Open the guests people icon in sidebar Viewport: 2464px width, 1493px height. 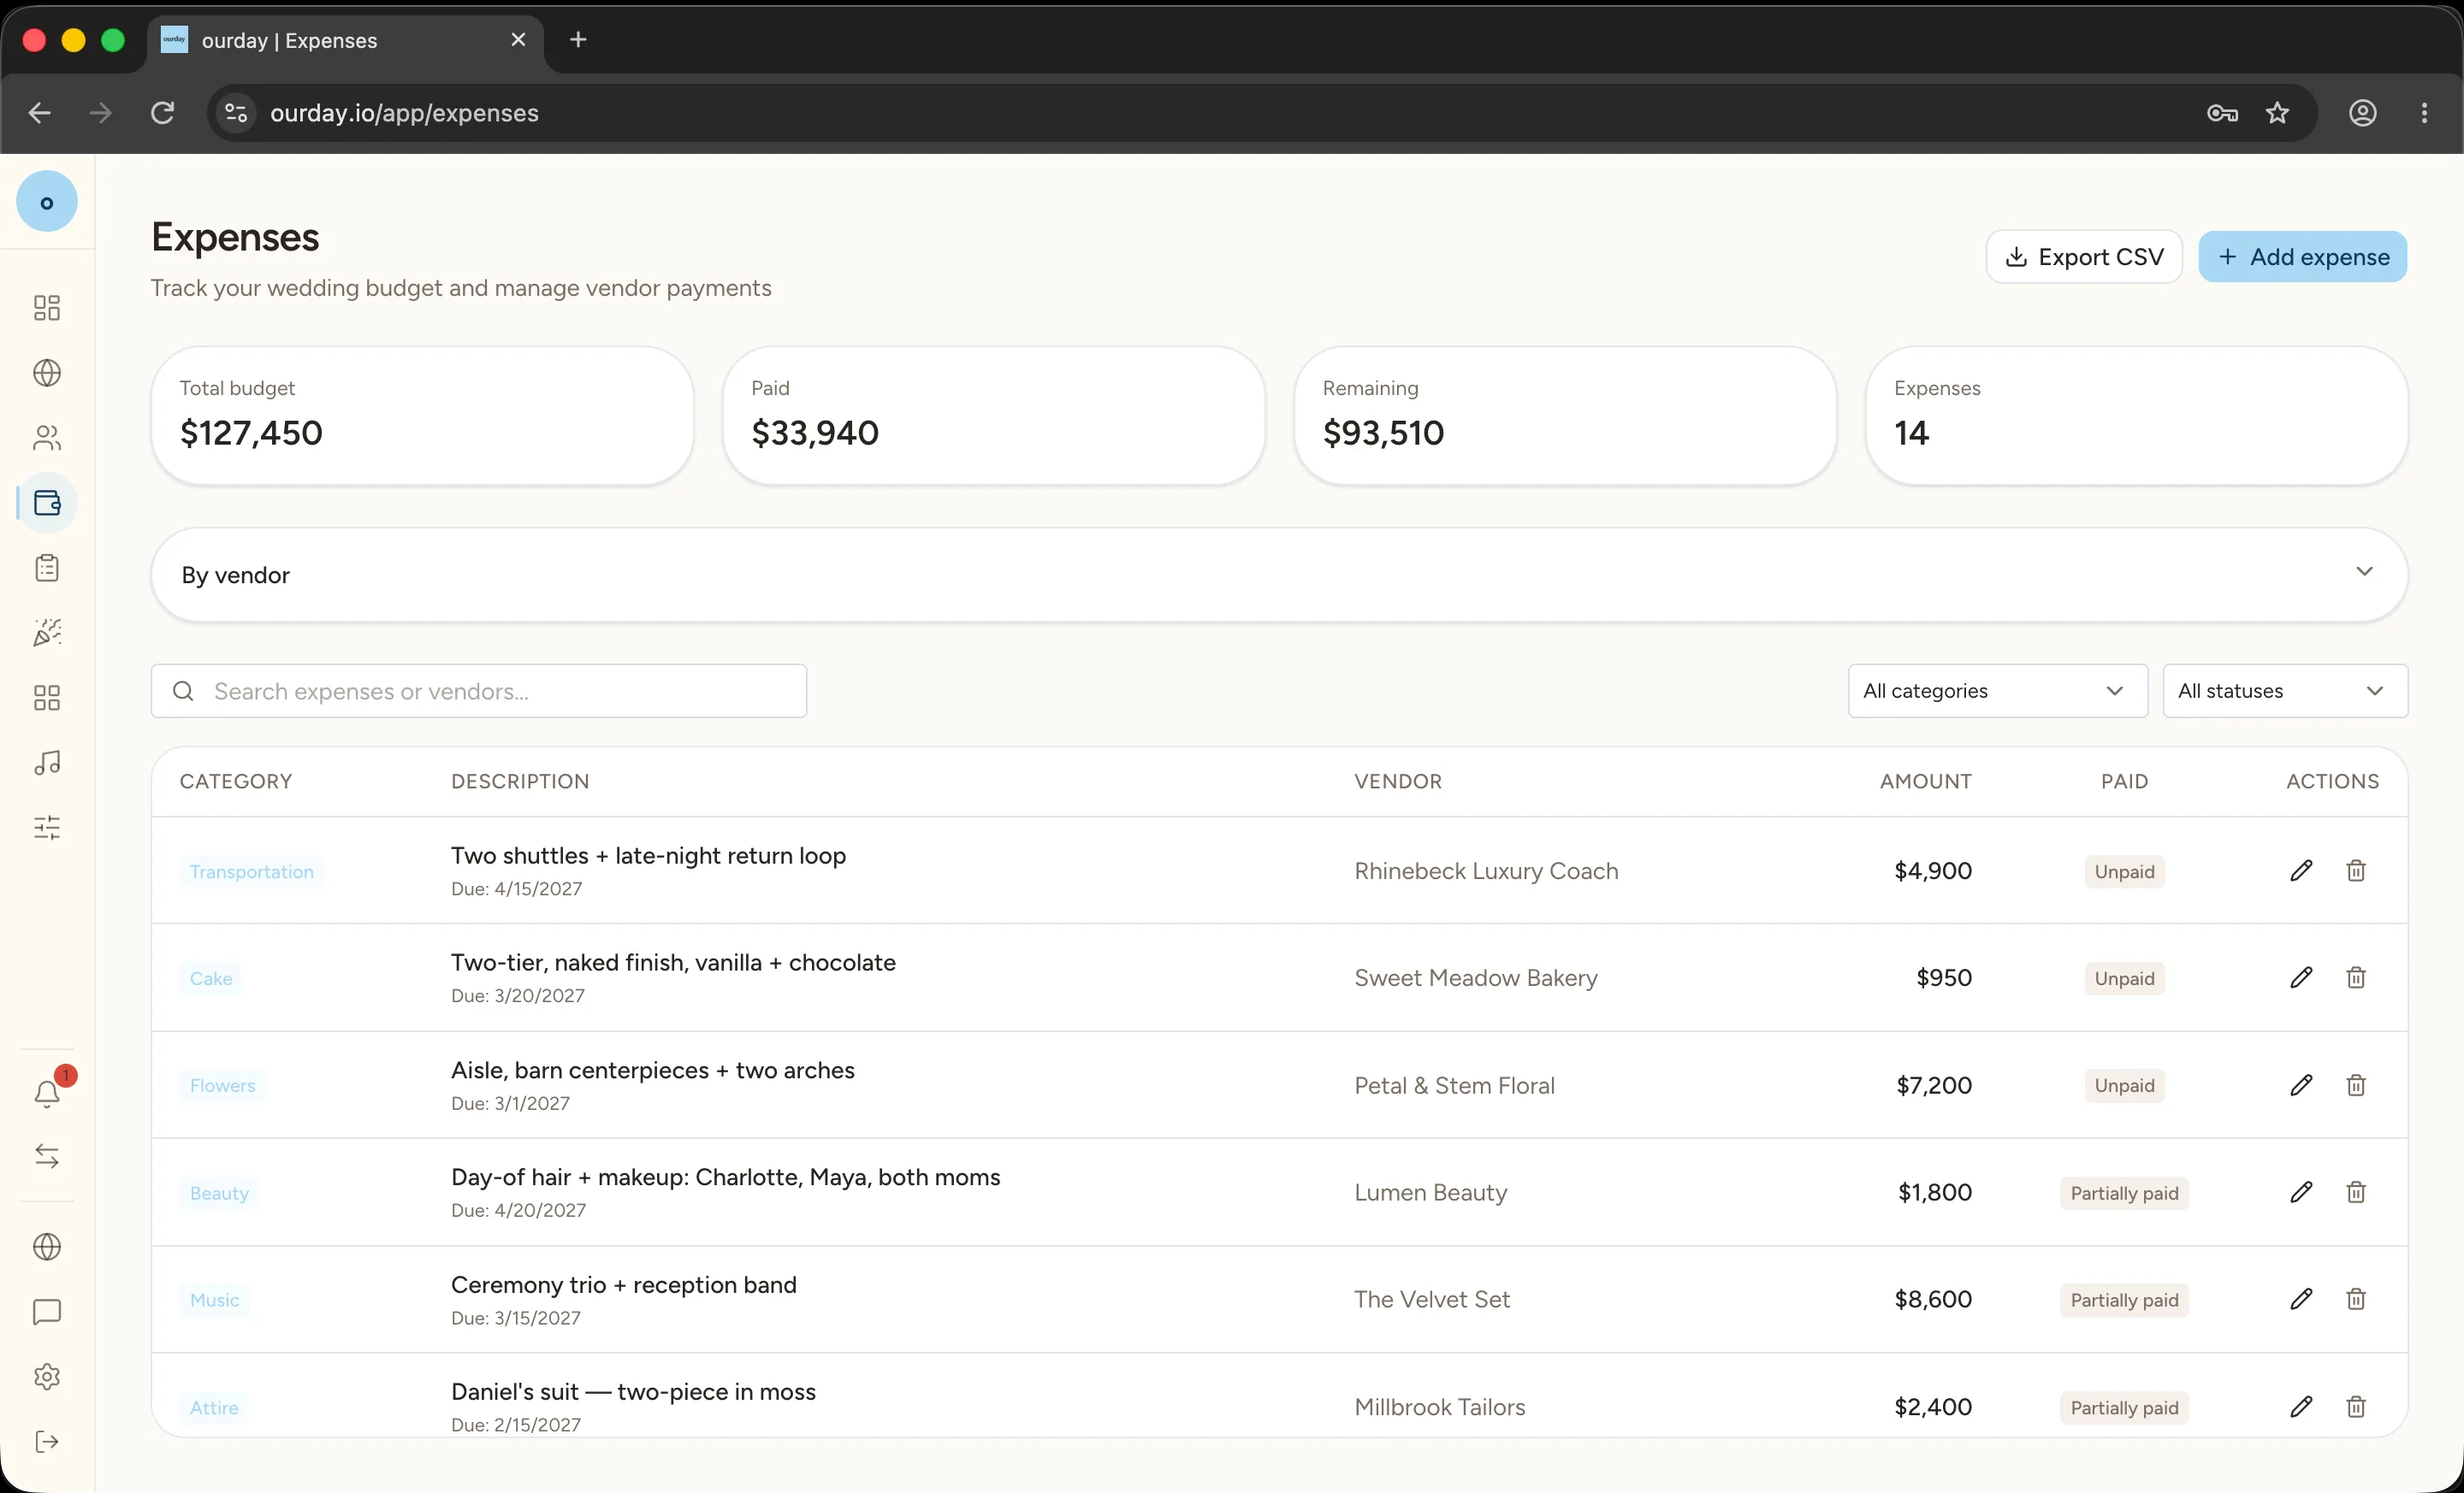coord(47,438)
